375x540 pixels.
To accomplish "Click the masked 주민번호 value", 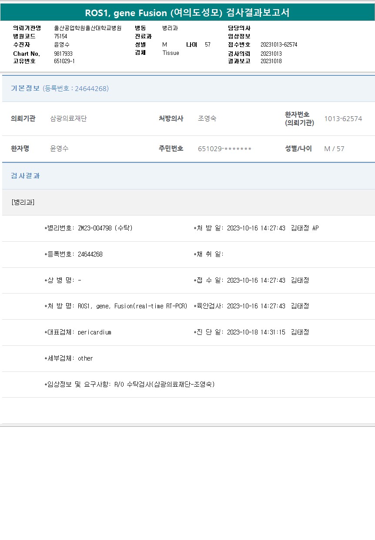I will click(224, 148).
